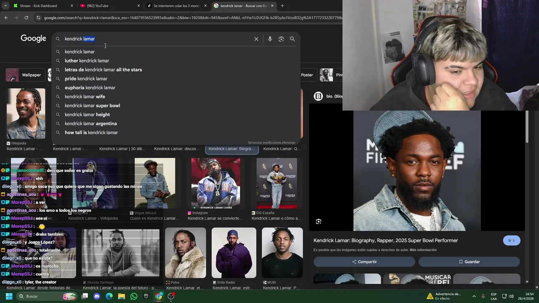Click the Compartir button
The image size is (539, 303).
coord(364,262)
